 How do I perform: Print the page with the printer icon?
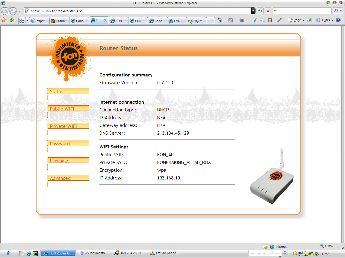point(242,20)
